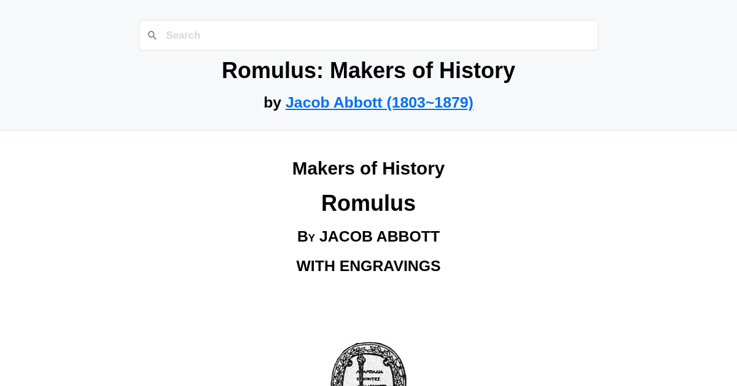
Task: Click the 'Romulus: Makers of History' page title
Action: click(368, 70)
